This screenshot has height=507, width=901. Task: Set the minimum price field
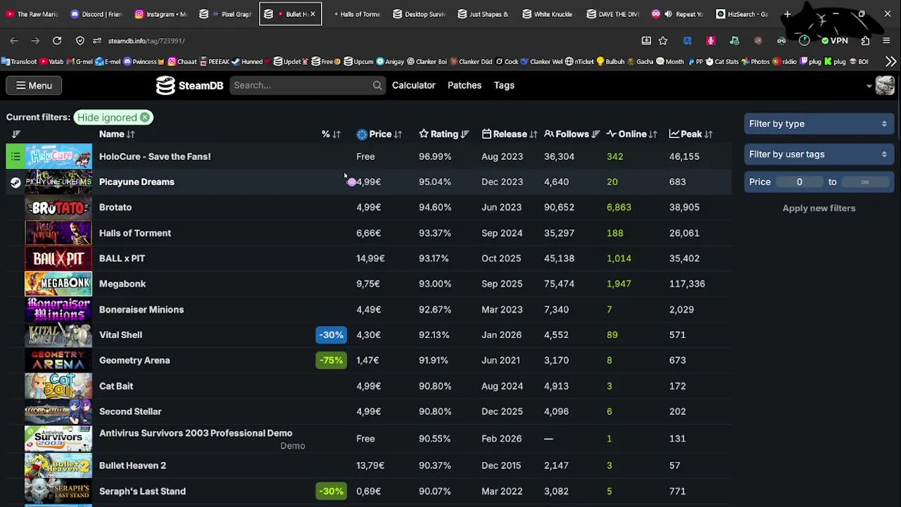800,182
